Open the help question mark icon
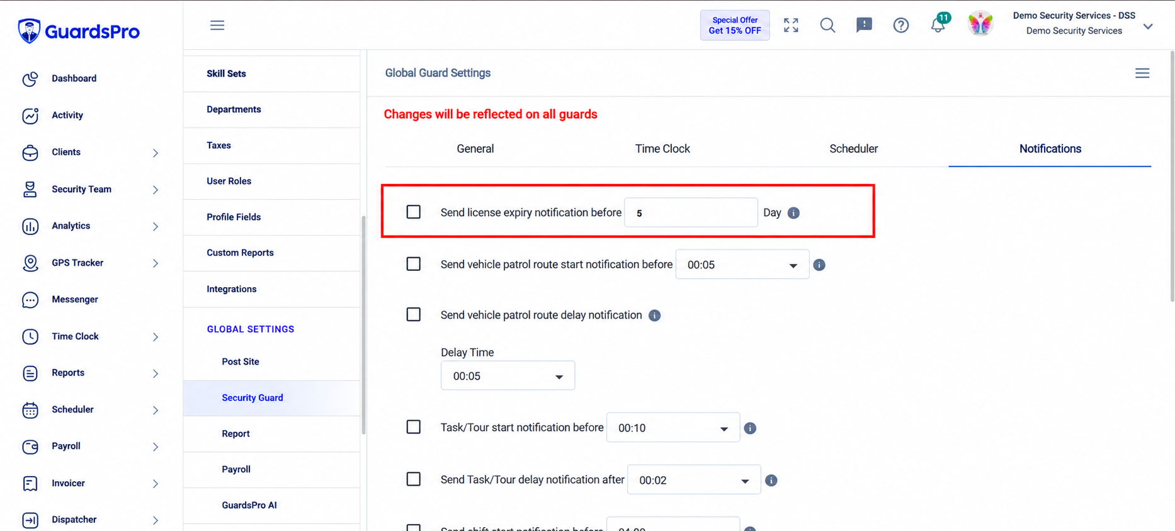1175x531 pixels. click(x=901, y=25)
